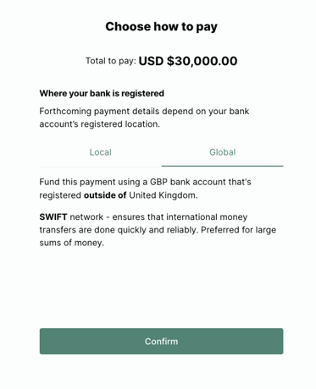Click the bold SWIFT word

[53, 216]
